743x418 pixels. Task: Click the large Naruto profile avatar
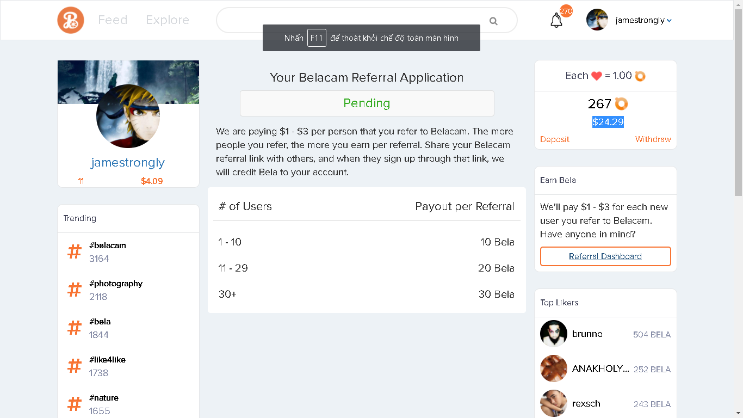click(128, 116)
